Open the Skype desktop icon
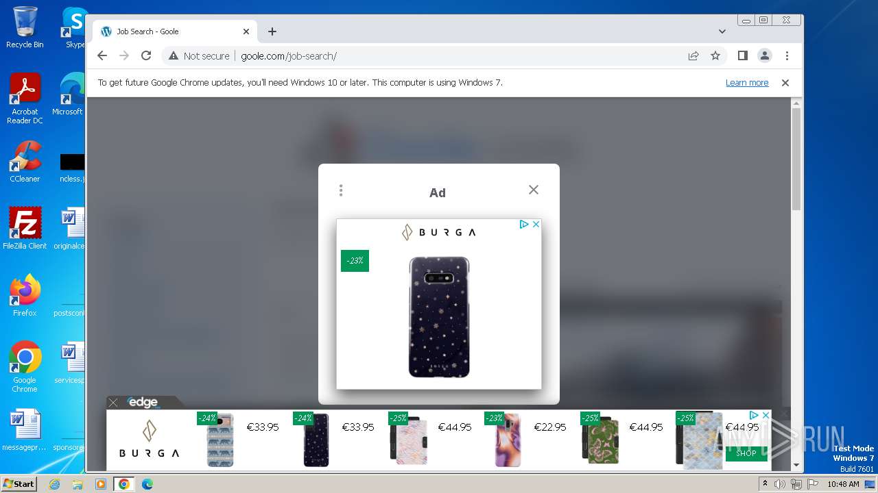 point(74,27)
